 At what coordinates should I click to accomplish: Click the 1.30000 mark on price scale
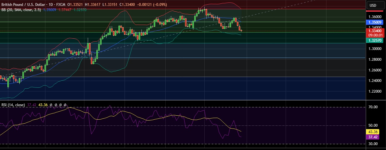click(x=375, y=49)
